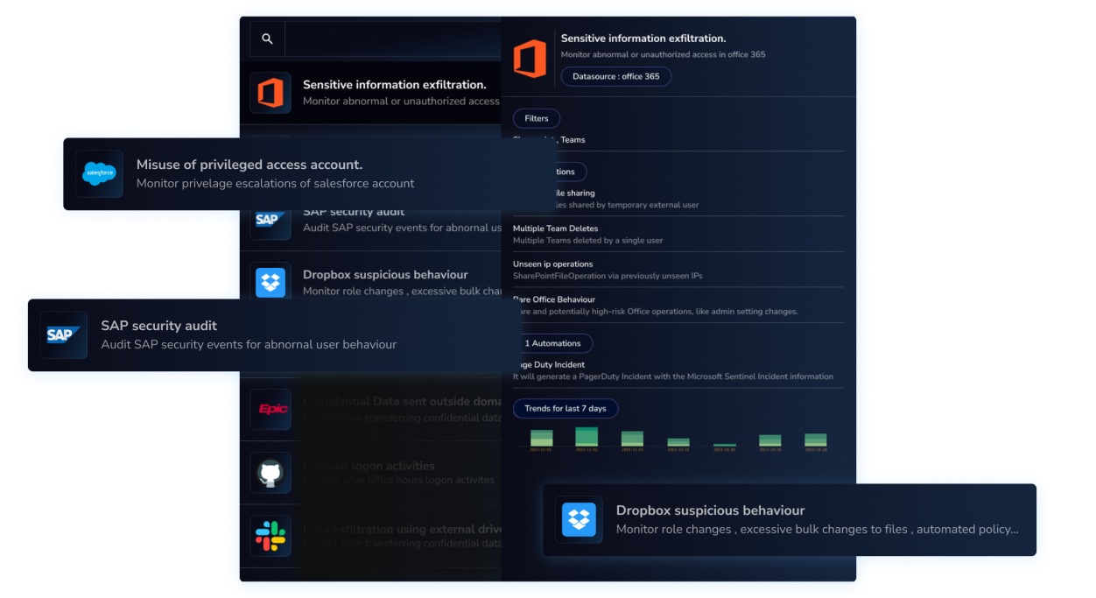Expand the 1 Automations section

tap(552, 343)
